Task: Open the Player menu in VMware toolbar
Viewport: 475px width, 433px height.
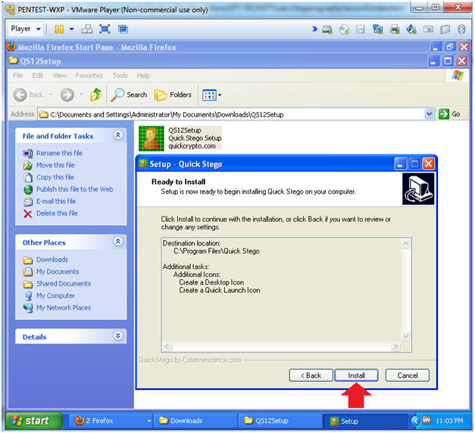Action: pyautogui.click(x=26, y=29)
